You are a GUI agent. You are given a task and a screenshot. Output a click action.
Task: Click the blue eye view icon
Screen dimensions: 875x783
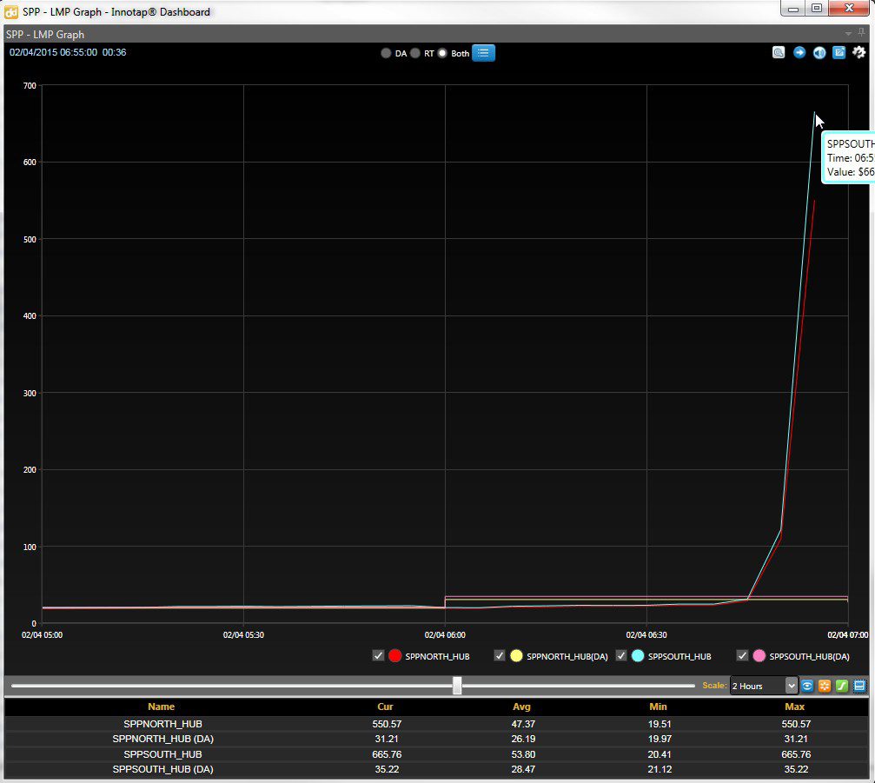click(807, 686)
